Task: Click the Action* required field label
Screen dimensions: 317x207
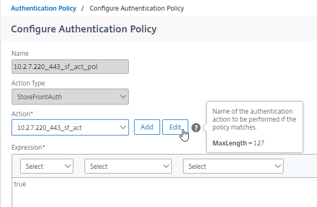Action: 22,114
